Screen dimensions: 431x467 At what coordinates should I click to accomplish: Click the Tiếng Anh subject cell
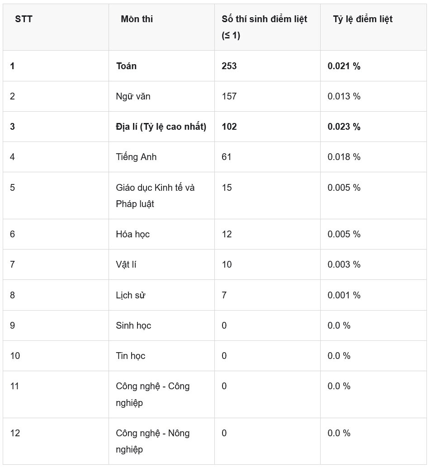pyautogui.click(x=161, y=157)
